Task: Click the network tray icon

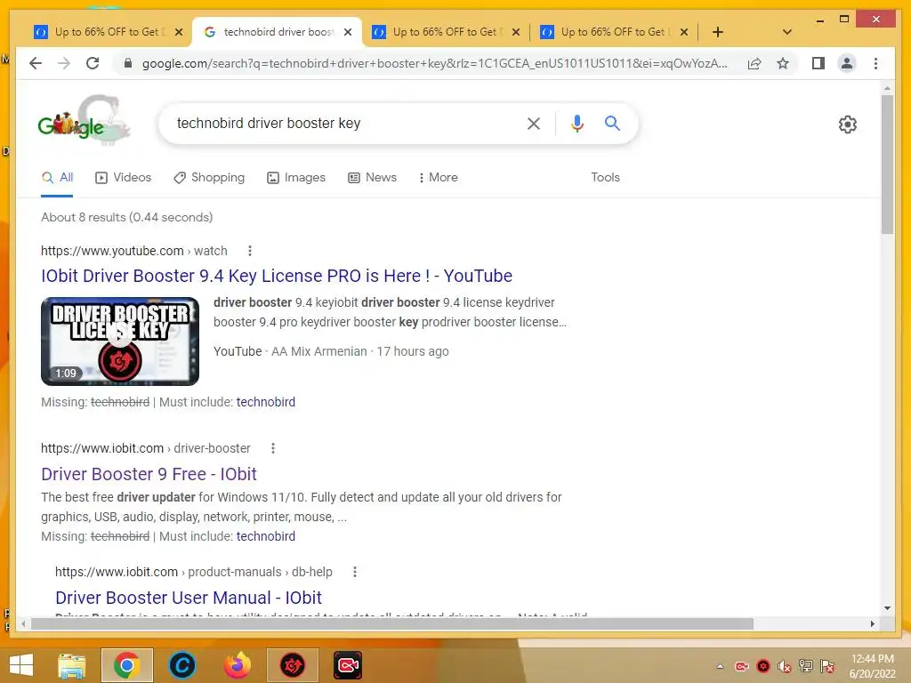Action: pos(806,666)
